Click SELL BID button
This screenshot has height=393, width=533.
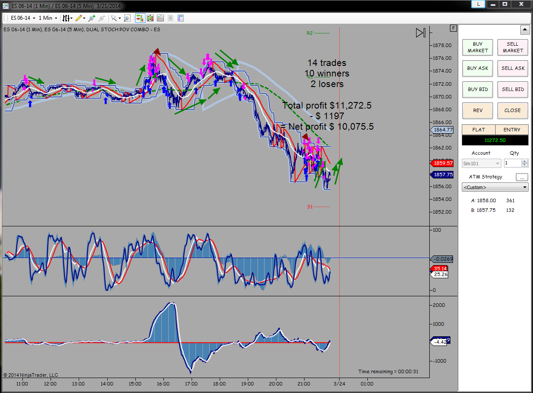(512, 90)
